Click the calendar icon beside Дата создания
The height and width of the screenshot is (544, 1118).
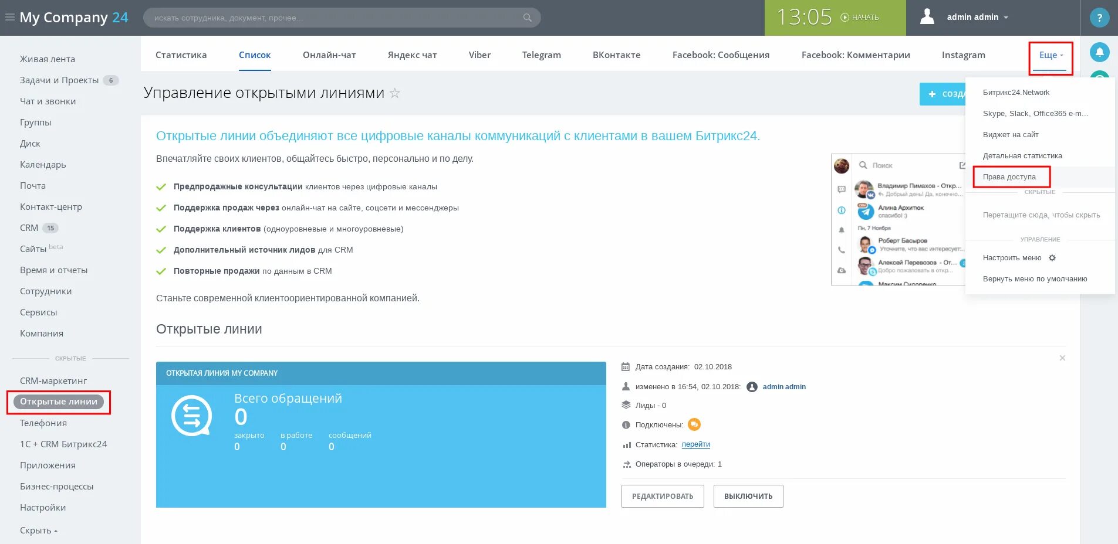(x=626, y=367)
